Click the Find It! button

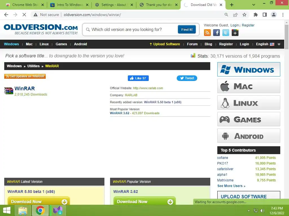187,29
